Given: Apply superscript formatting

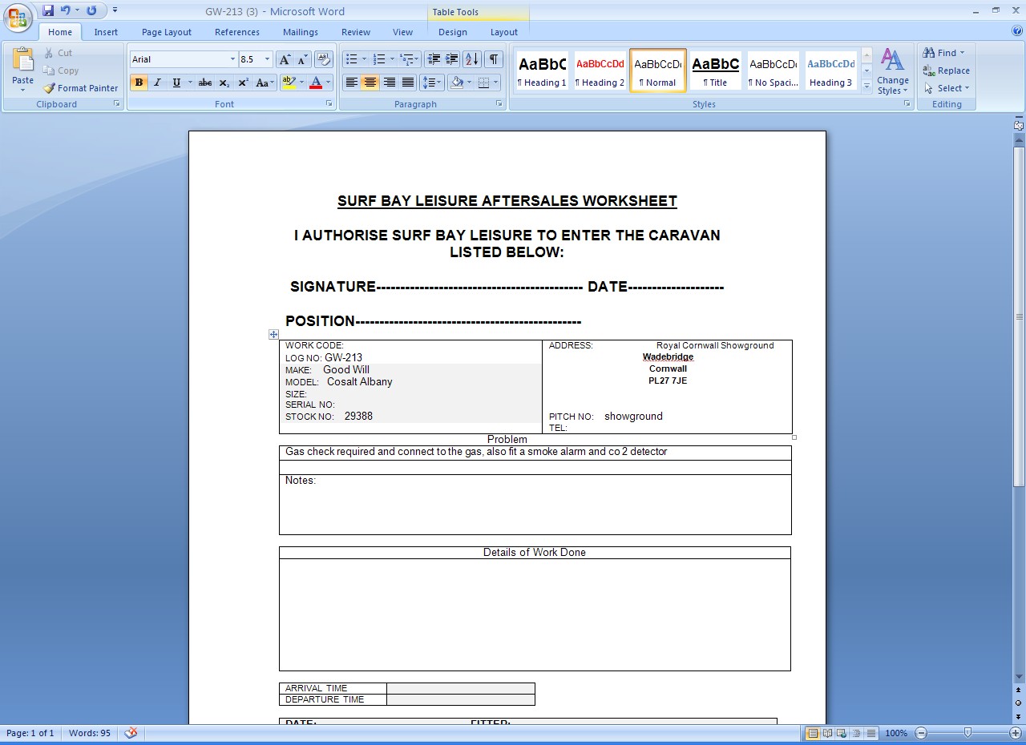Looking at the screenshot, I should (x=243, y=83).
